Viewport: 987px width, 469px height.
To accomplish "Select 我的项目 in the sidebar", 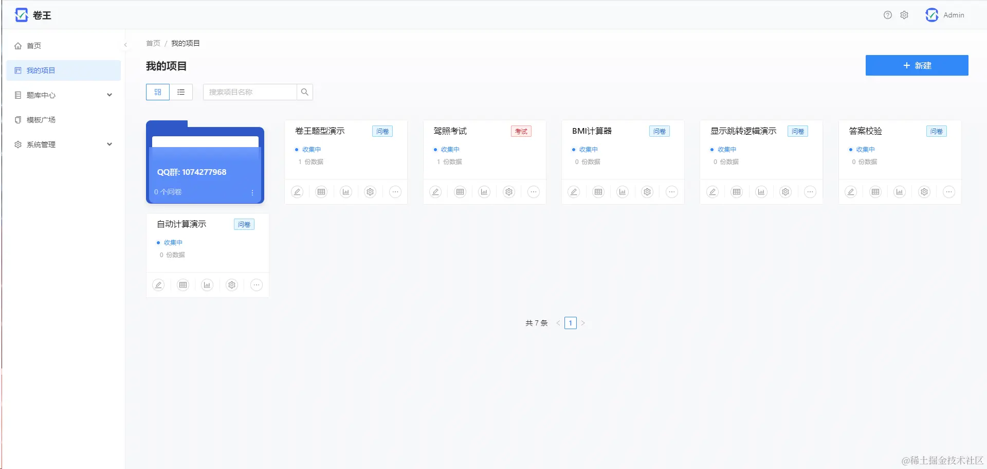I will tap(64, 70).
